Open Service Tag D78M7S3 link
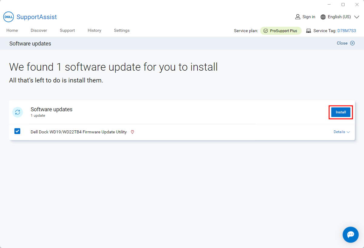 coord(347,31)
